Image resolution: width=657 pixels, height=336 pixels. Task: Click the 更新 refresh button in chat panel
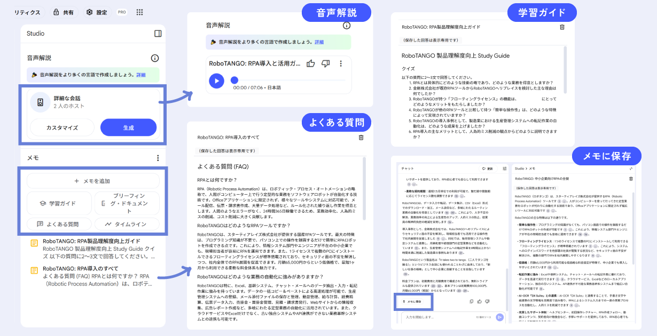488,169
